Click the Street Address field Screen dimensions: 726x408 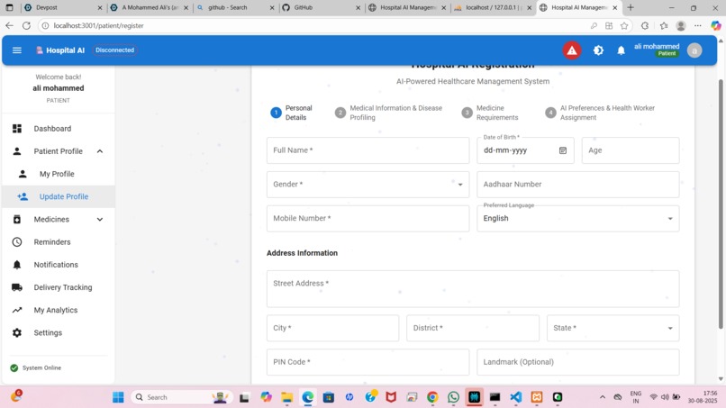[x=473, y=289]
